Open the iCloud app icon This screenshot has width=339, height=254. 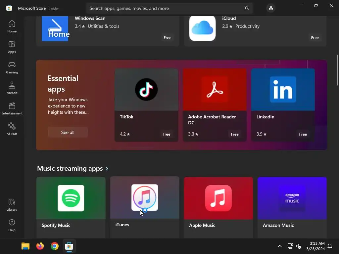point(202,28)
